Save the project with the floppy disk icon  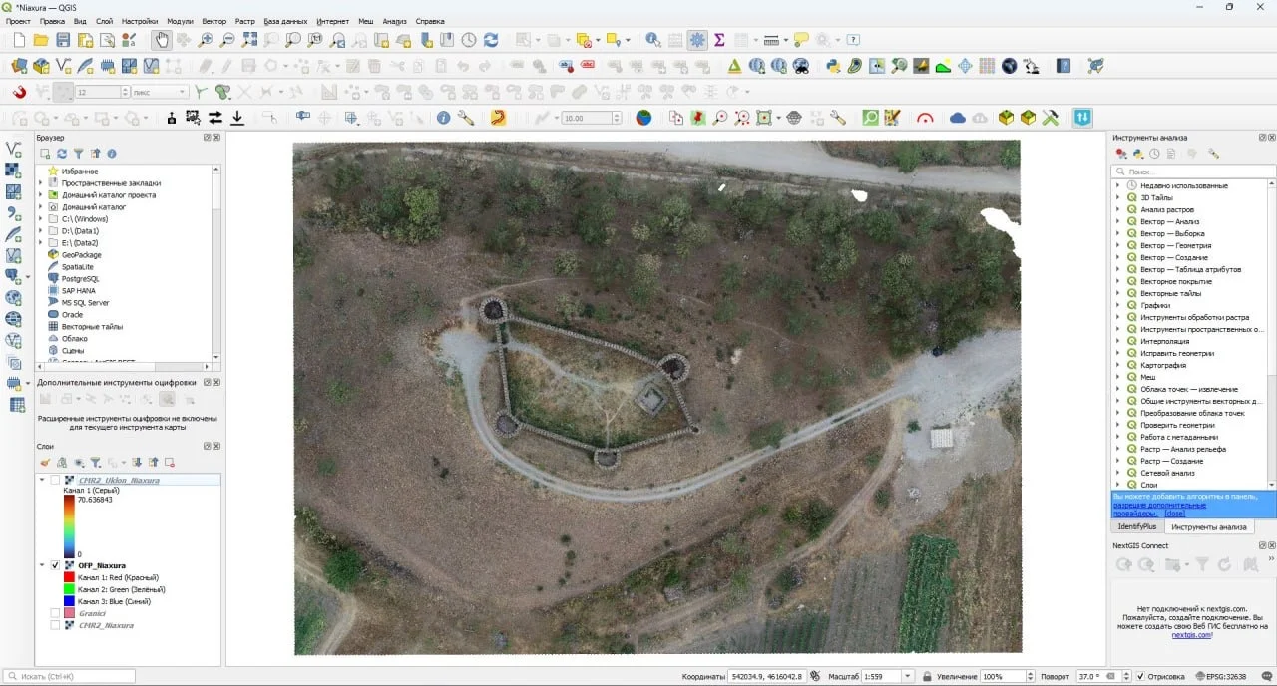pos(63,40)
